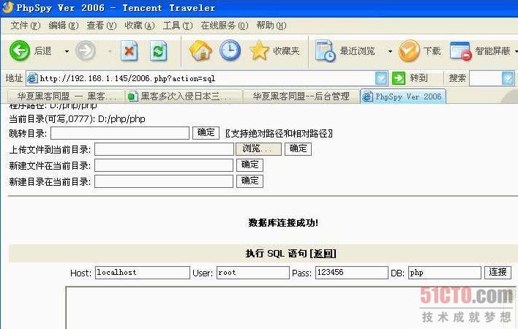This screenshot has height=329, width=518.
Task: Expand the Back button history dropdown
Action: [x=67, y=51]
